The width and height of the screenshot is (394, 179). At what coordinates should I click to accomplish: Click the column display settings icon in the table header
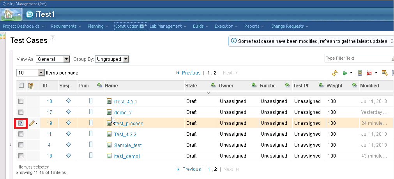pyautogui.click(x=31, y=86)
